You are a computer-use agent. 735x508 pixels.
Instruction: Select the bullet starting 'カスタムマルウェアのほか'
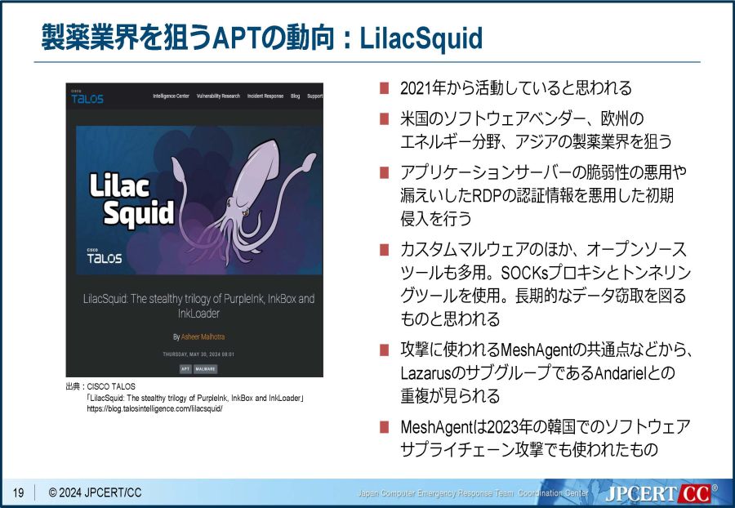[546, 284]
